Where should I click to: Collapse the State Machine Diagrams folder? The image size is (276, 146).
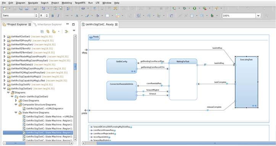pyautogui.click(x=16, y=112)
